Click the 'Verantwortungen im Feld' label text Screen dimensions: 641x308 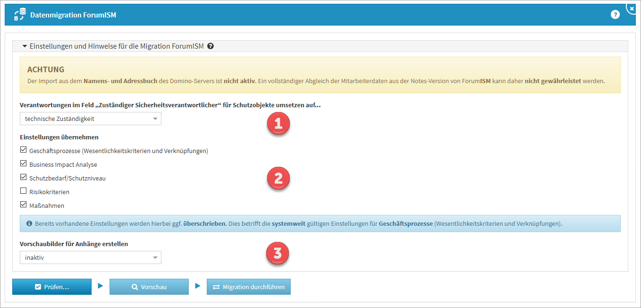click(170, 105)
